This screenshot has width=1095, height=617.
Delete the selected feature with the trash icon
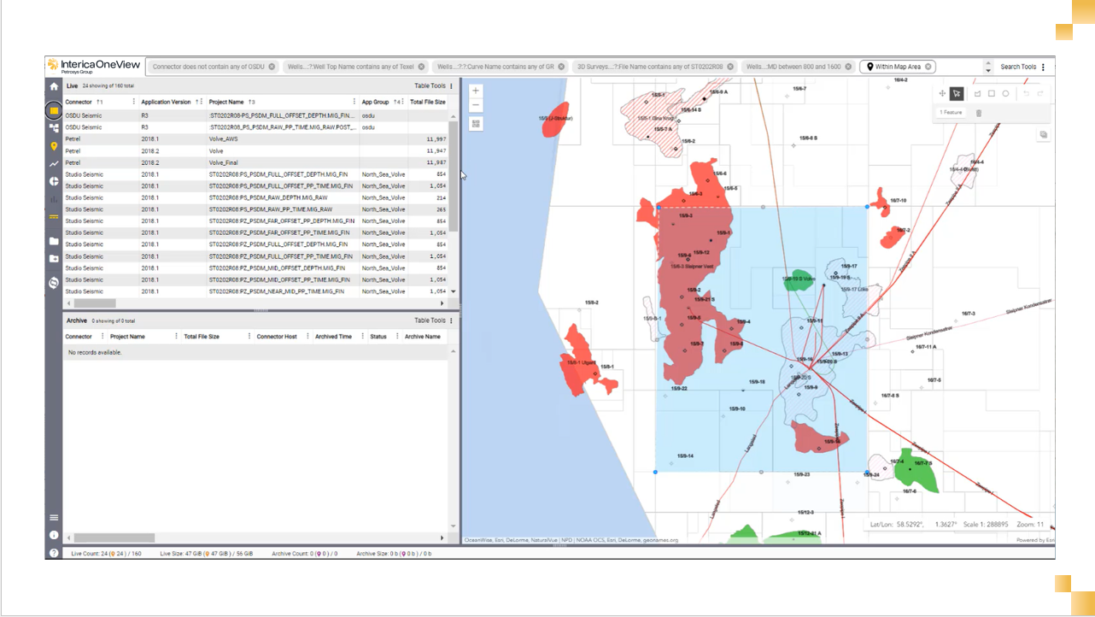click(979, 113)
